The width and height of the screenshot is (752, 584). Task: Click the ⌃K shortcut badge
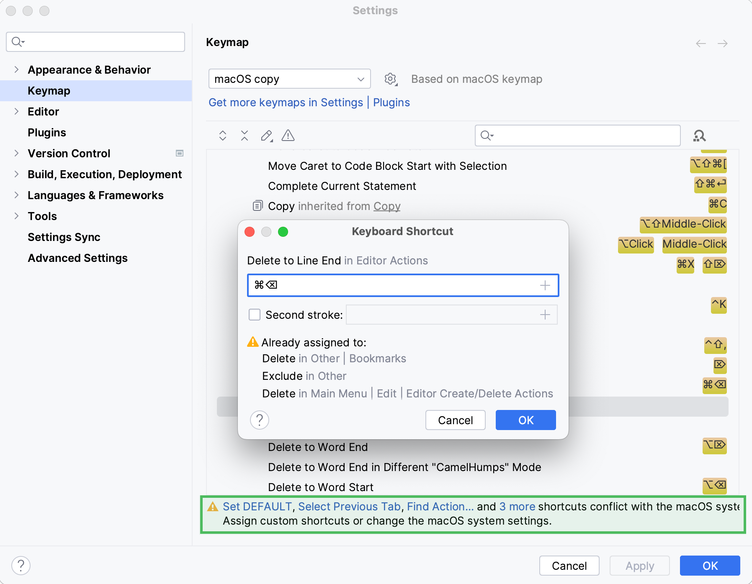719,305
